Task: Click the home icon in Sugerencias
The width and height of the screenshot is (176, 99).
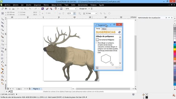Action: (x=97, y=68)
